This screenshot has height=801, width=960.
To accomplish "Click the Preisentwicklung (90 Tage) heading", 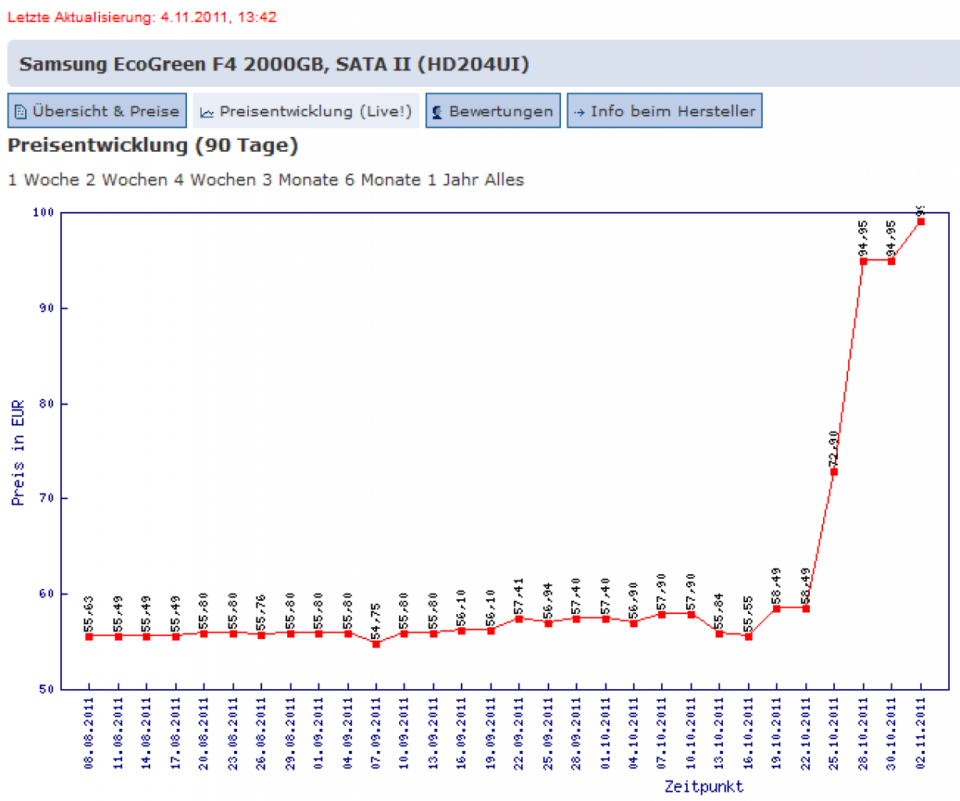I will (x=153, y=146).
